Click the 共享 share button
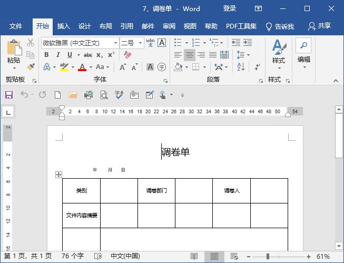This screenshot has height=263, width=344. [x=319, y=26]
